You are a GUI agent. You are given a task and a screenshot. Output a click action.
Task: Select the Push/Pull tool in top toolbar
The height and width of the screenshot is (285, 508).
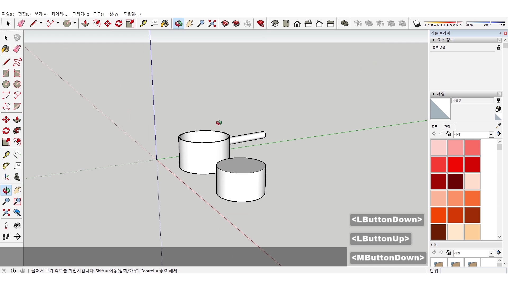pyautogui.click(x=85, y=24)
